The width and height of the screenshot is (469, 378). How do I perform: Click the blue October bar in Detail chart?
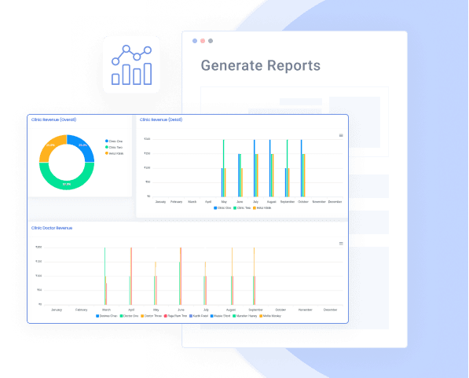pos(301,168)
